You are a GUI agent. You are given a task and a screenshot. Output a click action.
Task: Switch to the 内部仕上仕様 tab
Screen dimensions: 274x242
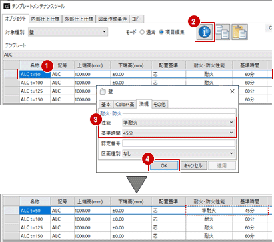click(45, 19)
